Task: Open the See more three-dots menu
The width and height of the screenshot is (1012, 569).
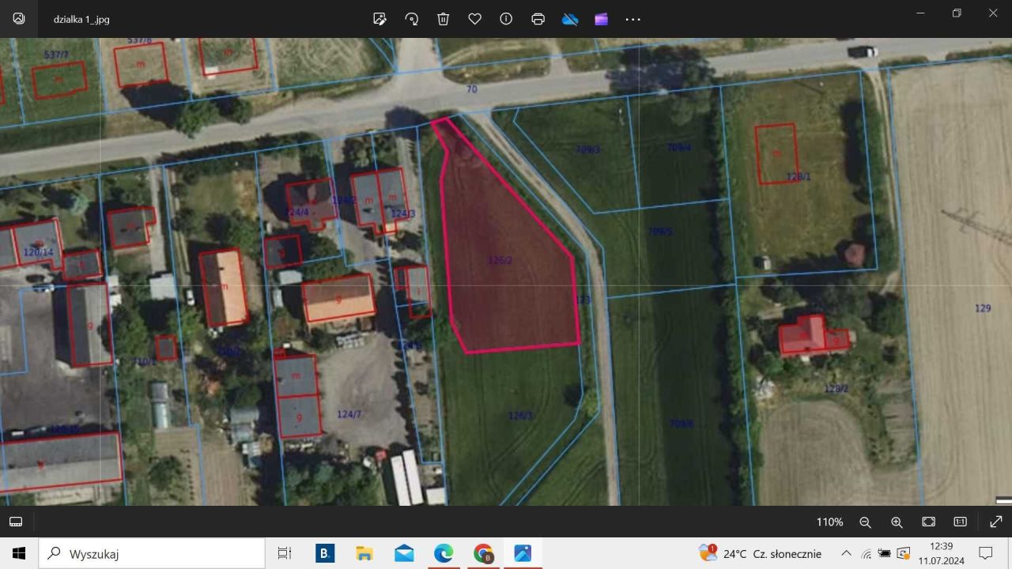Action: [632, 19]
